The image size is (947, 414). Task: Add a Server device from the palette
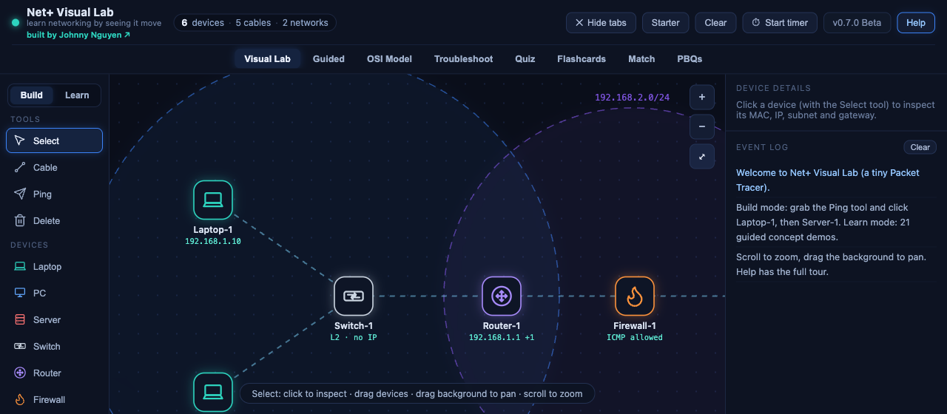[54, 319]
